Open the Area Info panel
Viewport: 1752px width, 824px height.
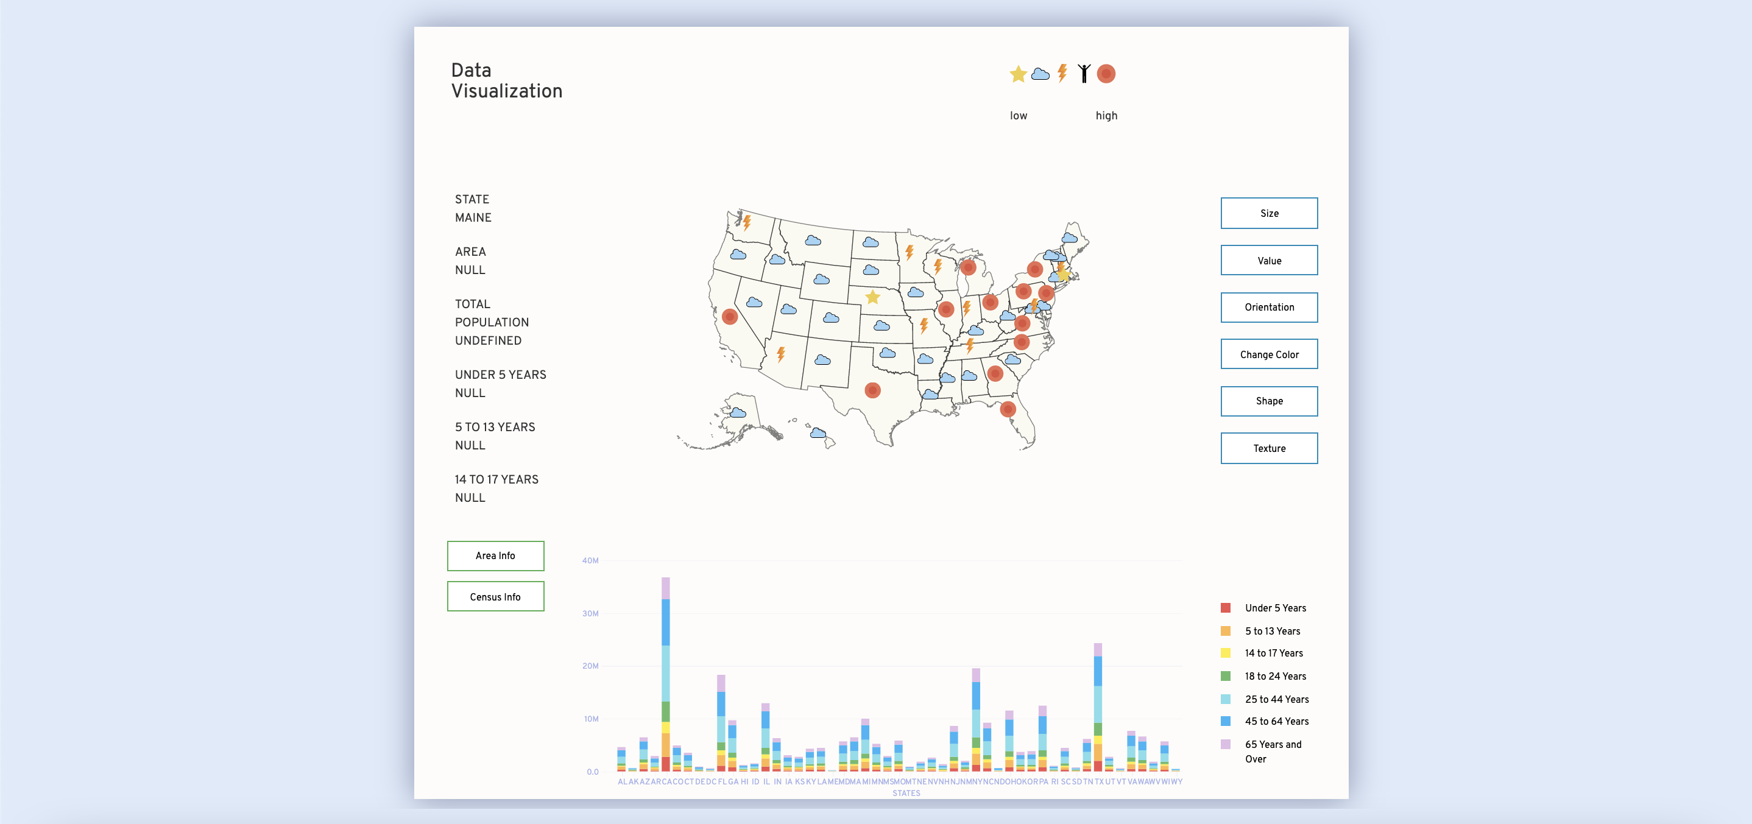pos(495,555)
